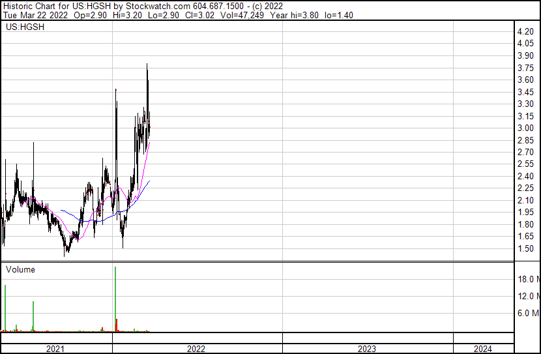
Task: Click the tallest green volume bar
Action: (115, 293)
